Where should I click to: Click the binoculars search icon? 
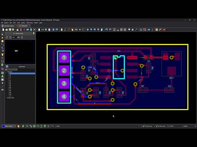tap(149, 30)
